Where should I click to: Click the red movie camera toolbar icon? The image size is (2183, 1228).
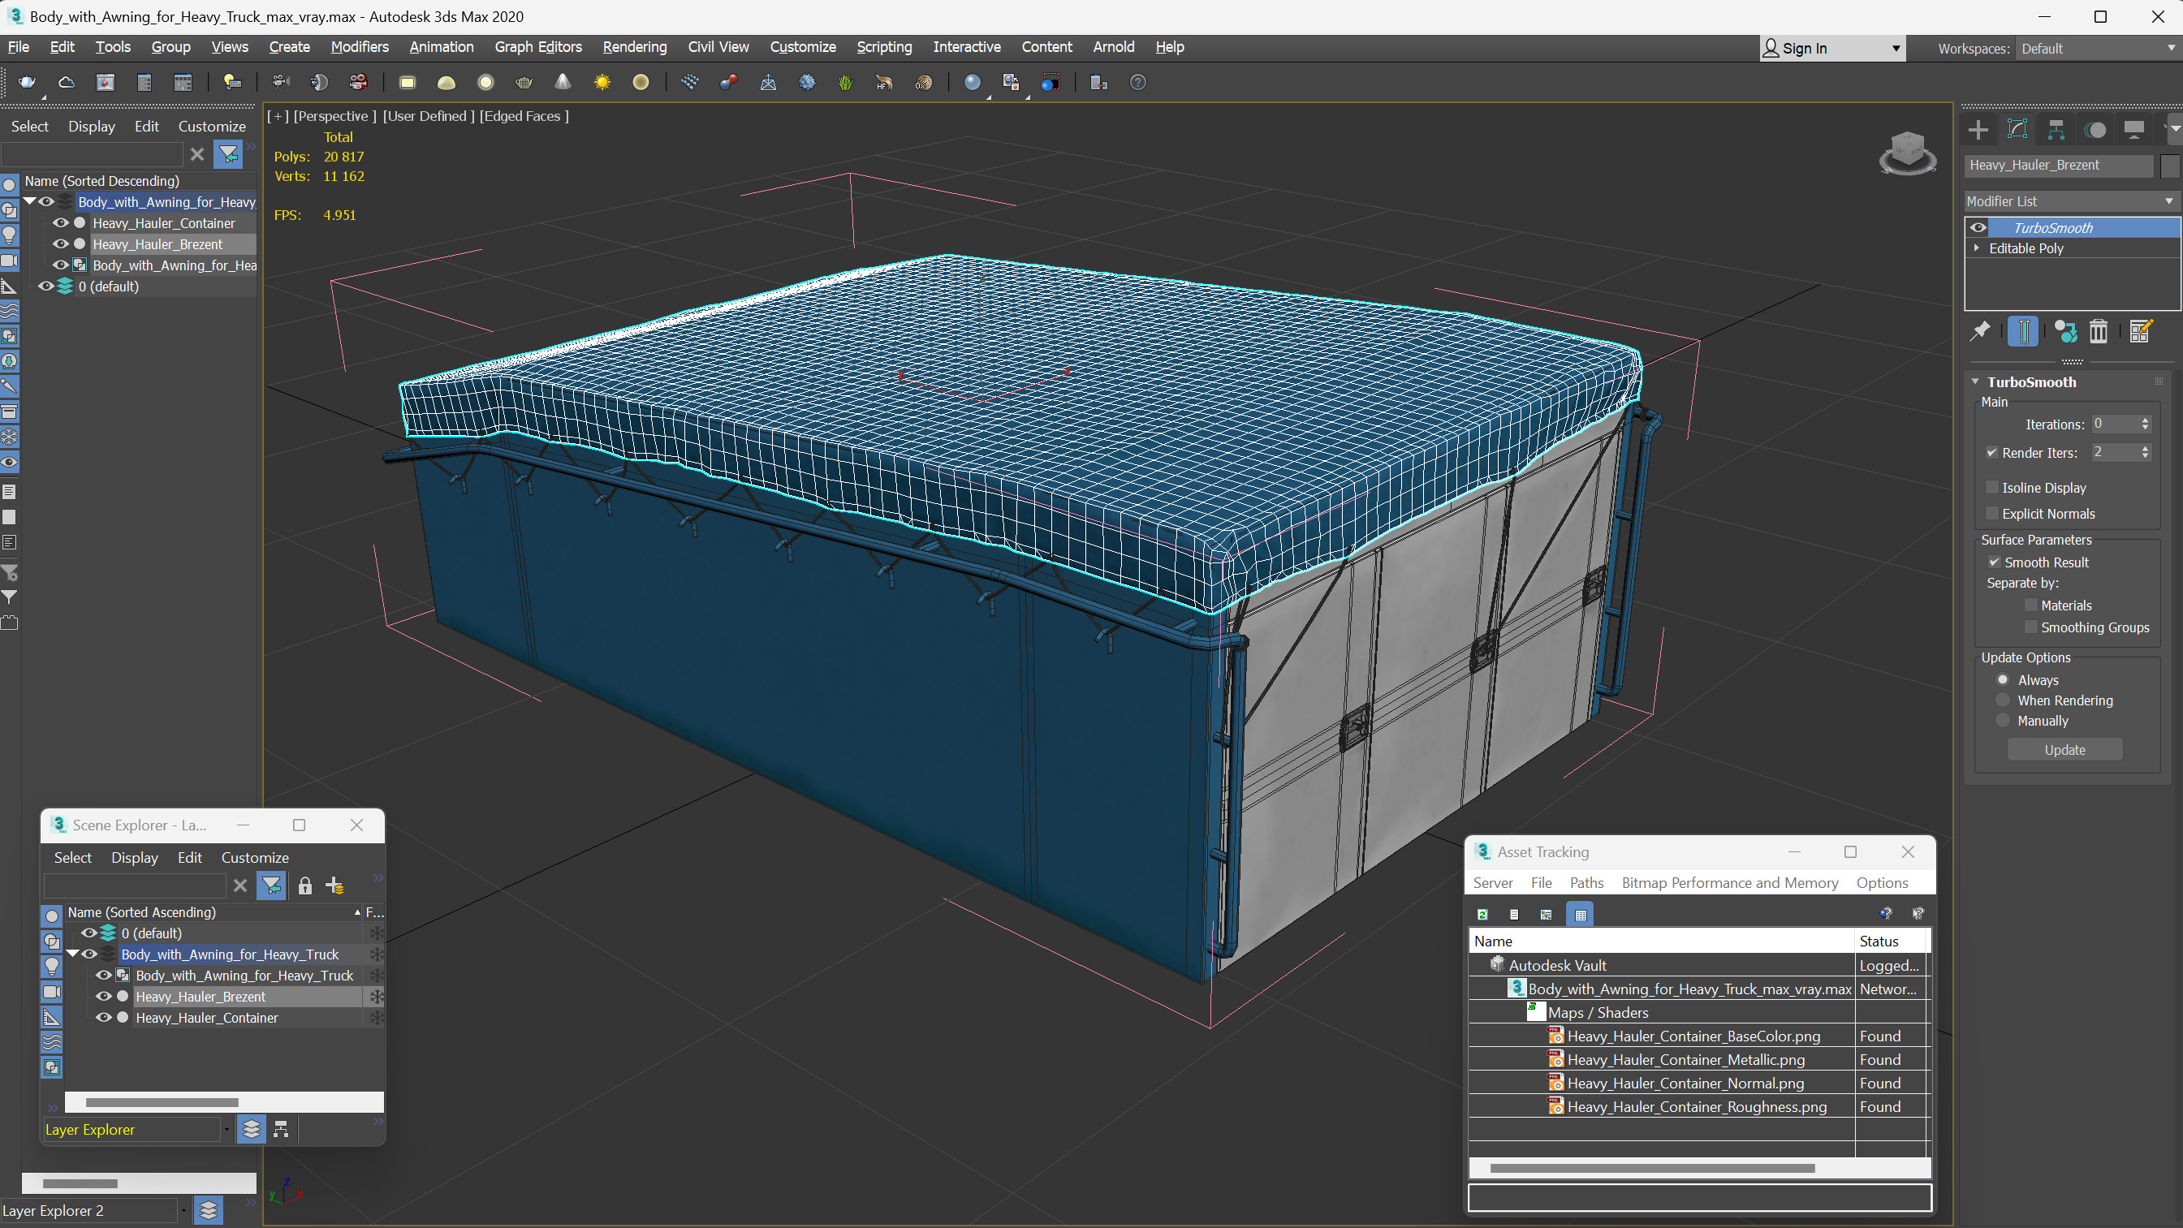click(x=359, y=82)
